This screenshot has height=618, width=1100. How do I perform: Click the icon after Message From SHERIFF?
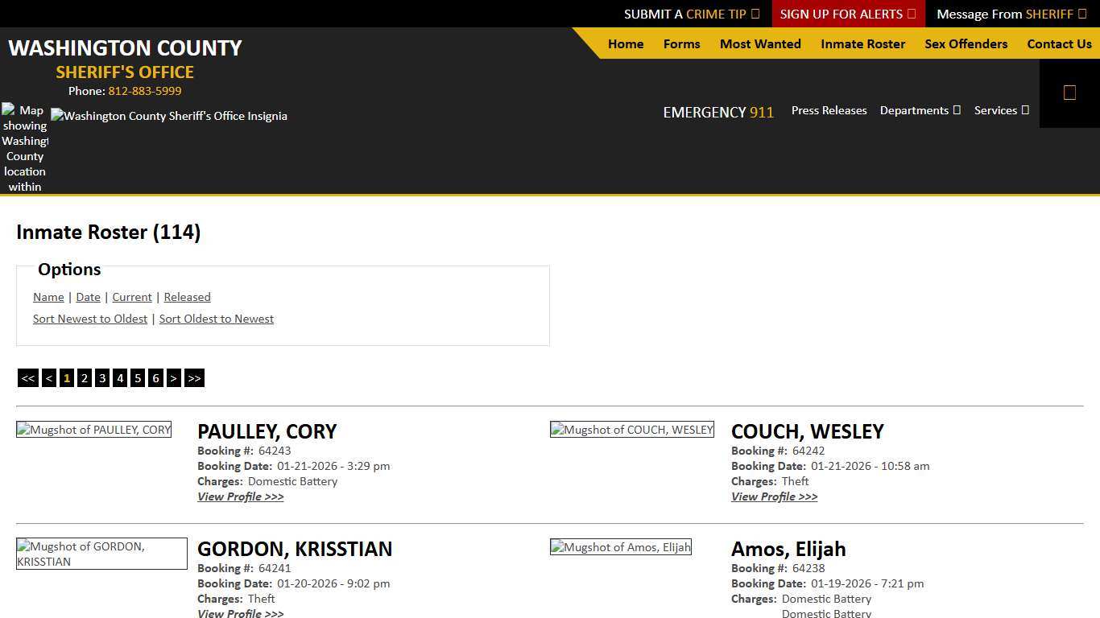(x=1083, y=14)
